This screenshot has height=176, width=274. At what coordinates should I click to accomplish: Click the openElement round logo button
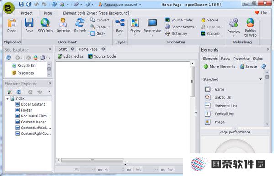click(x=9, y=8)
